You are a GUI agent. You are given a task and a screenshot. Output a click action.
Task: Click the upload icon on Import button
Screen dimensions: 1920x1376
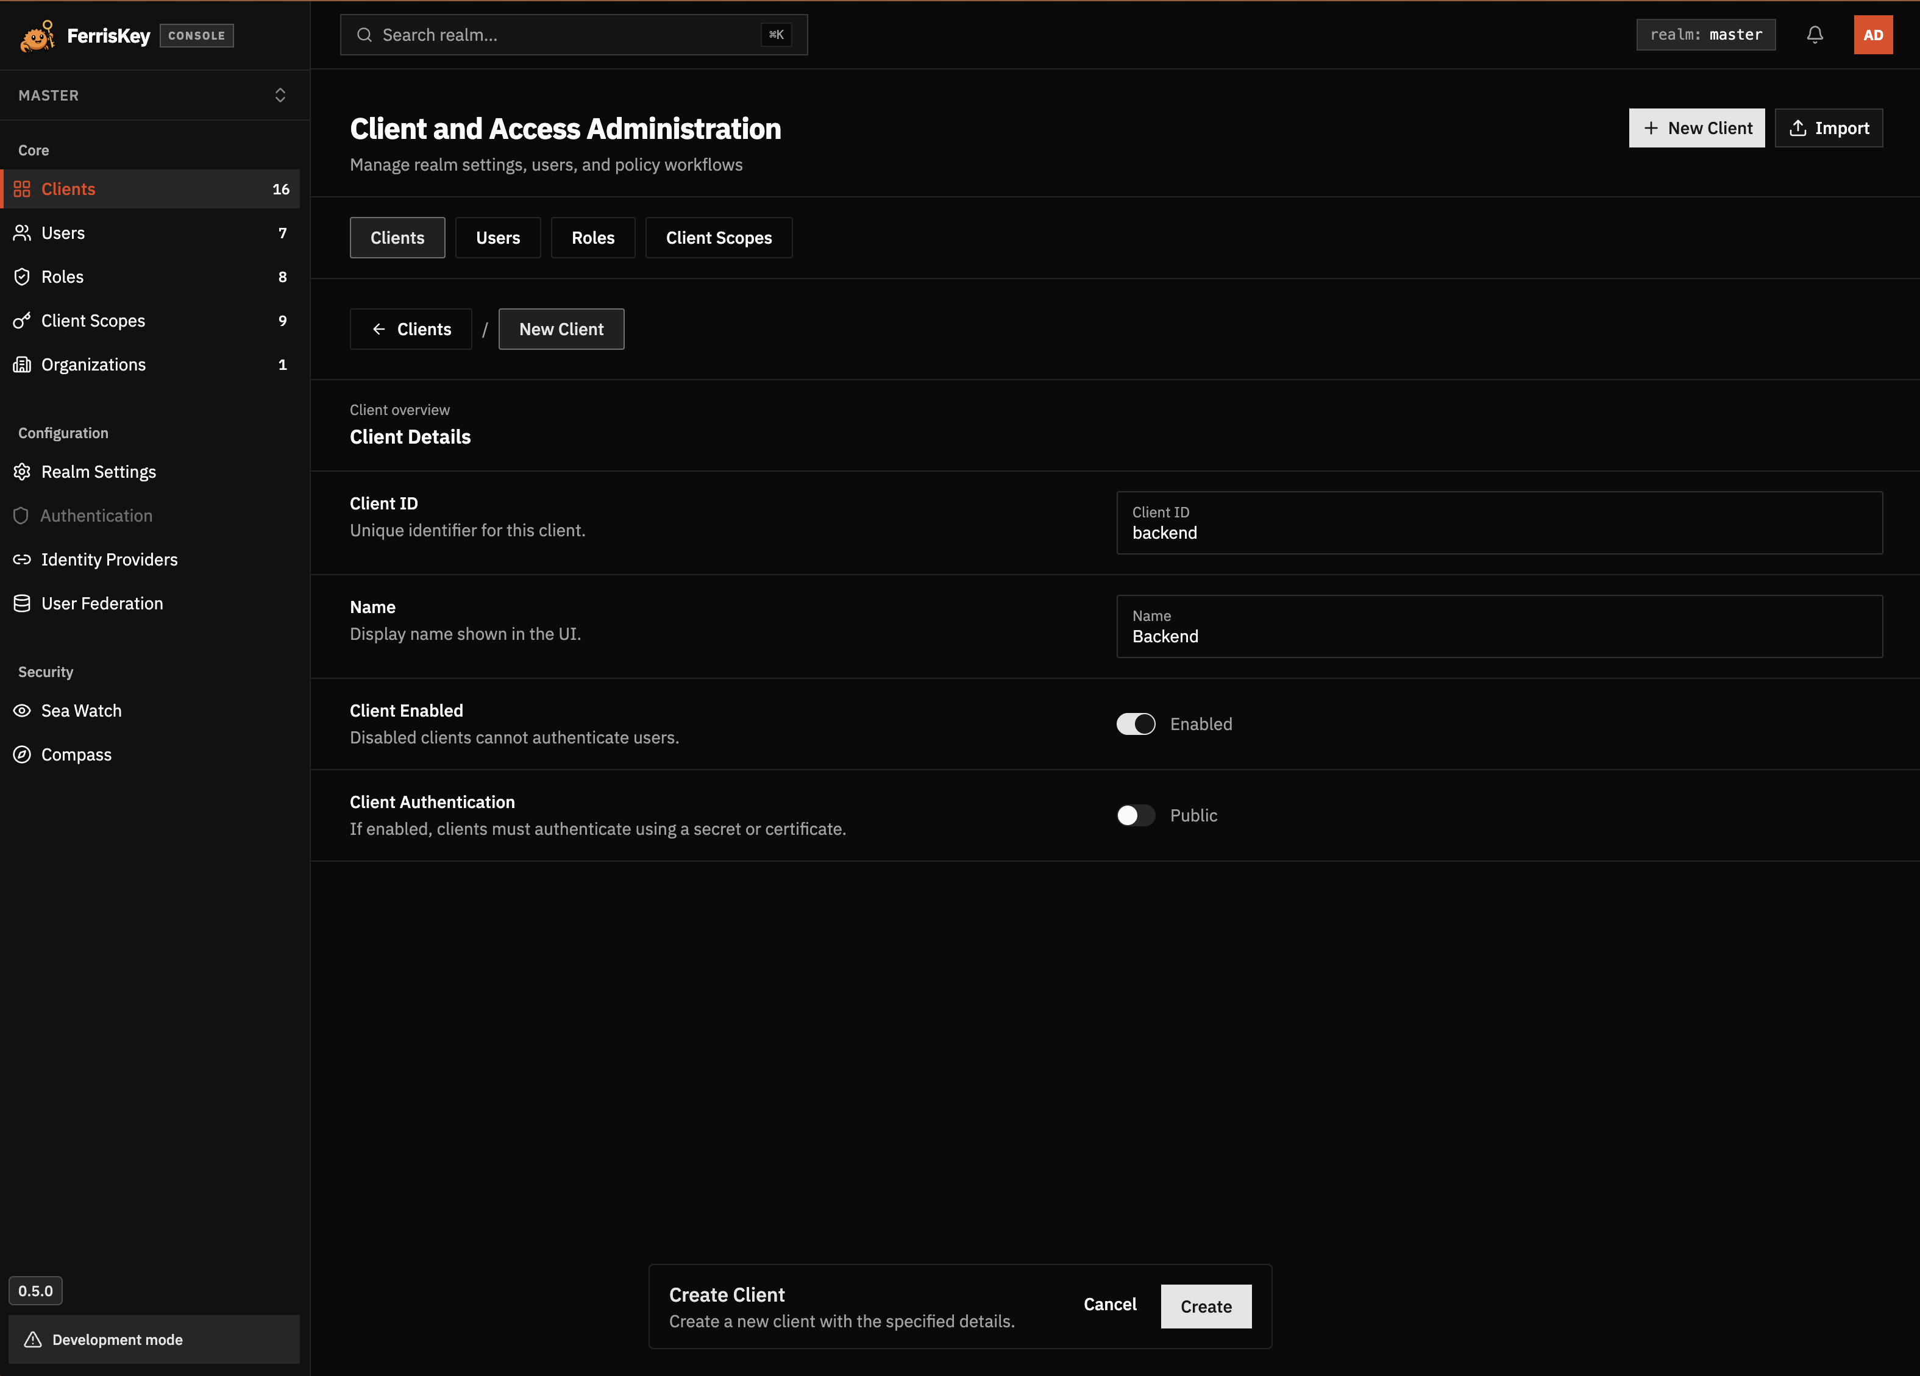pyautogui.click(x=1797, y=128)
